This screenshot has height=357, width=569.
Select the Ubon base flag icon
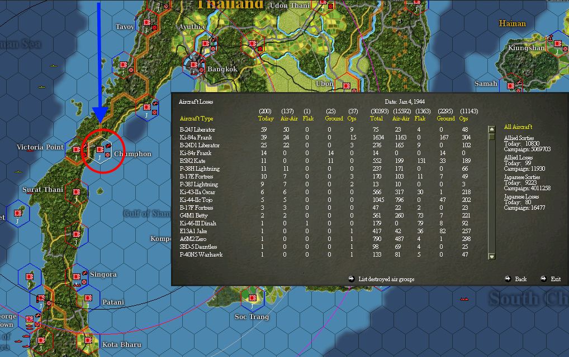347,86
